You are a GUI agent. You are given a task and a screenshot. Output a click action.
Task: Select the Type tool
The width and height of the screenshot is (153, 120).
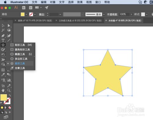(x=3, y=40)
